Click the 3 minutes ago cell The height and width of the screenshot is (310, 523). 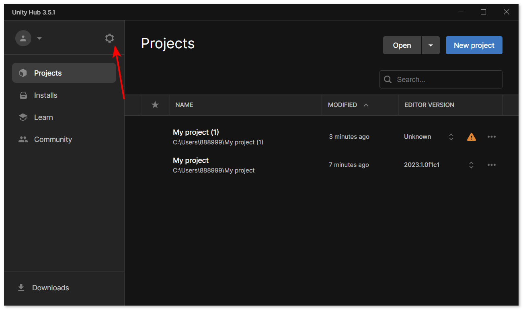click(349, 137)
